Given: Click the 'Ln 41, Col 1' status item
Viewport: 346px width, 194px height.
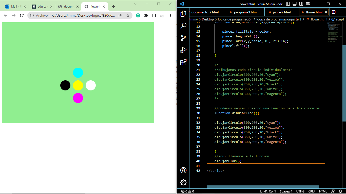Looking at the screenshot, I should pos(268,191).
